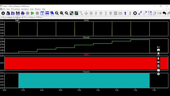Print using the printer icon
Screen dimensions: 170x96
22,13
